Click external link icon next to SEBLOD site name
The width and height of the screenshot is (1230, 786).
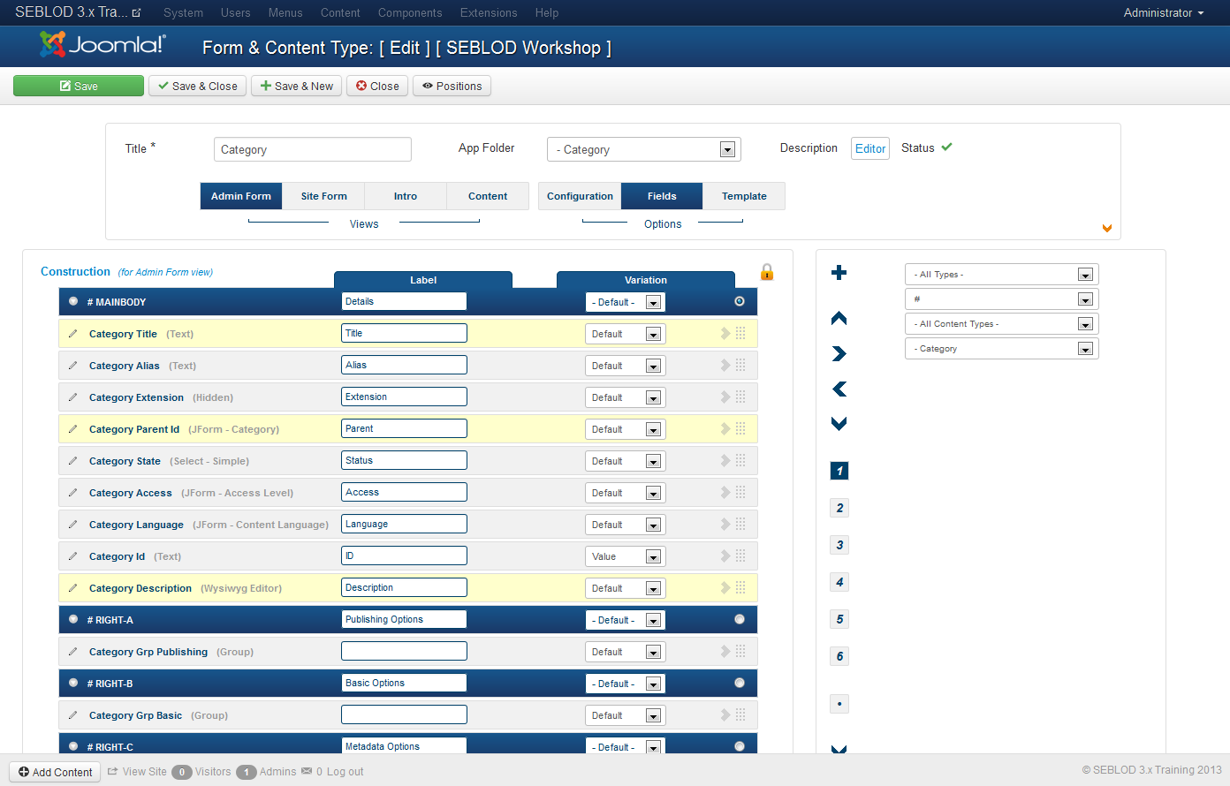[136, 13]
